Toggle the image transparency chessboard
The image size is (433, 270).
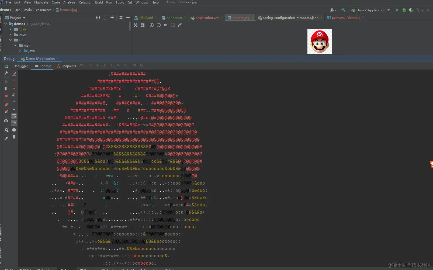click(136, 25)
